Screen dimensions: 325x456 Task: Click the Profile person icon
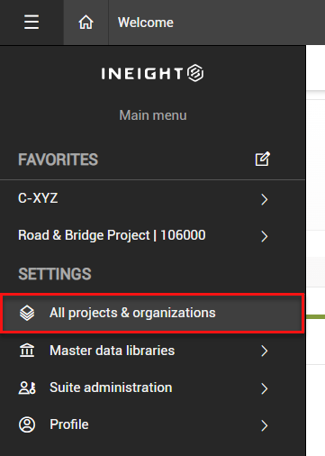[x=27, y=424]
